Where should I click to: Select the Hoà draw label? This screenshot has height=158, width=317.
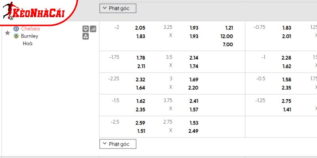point(28,43)
